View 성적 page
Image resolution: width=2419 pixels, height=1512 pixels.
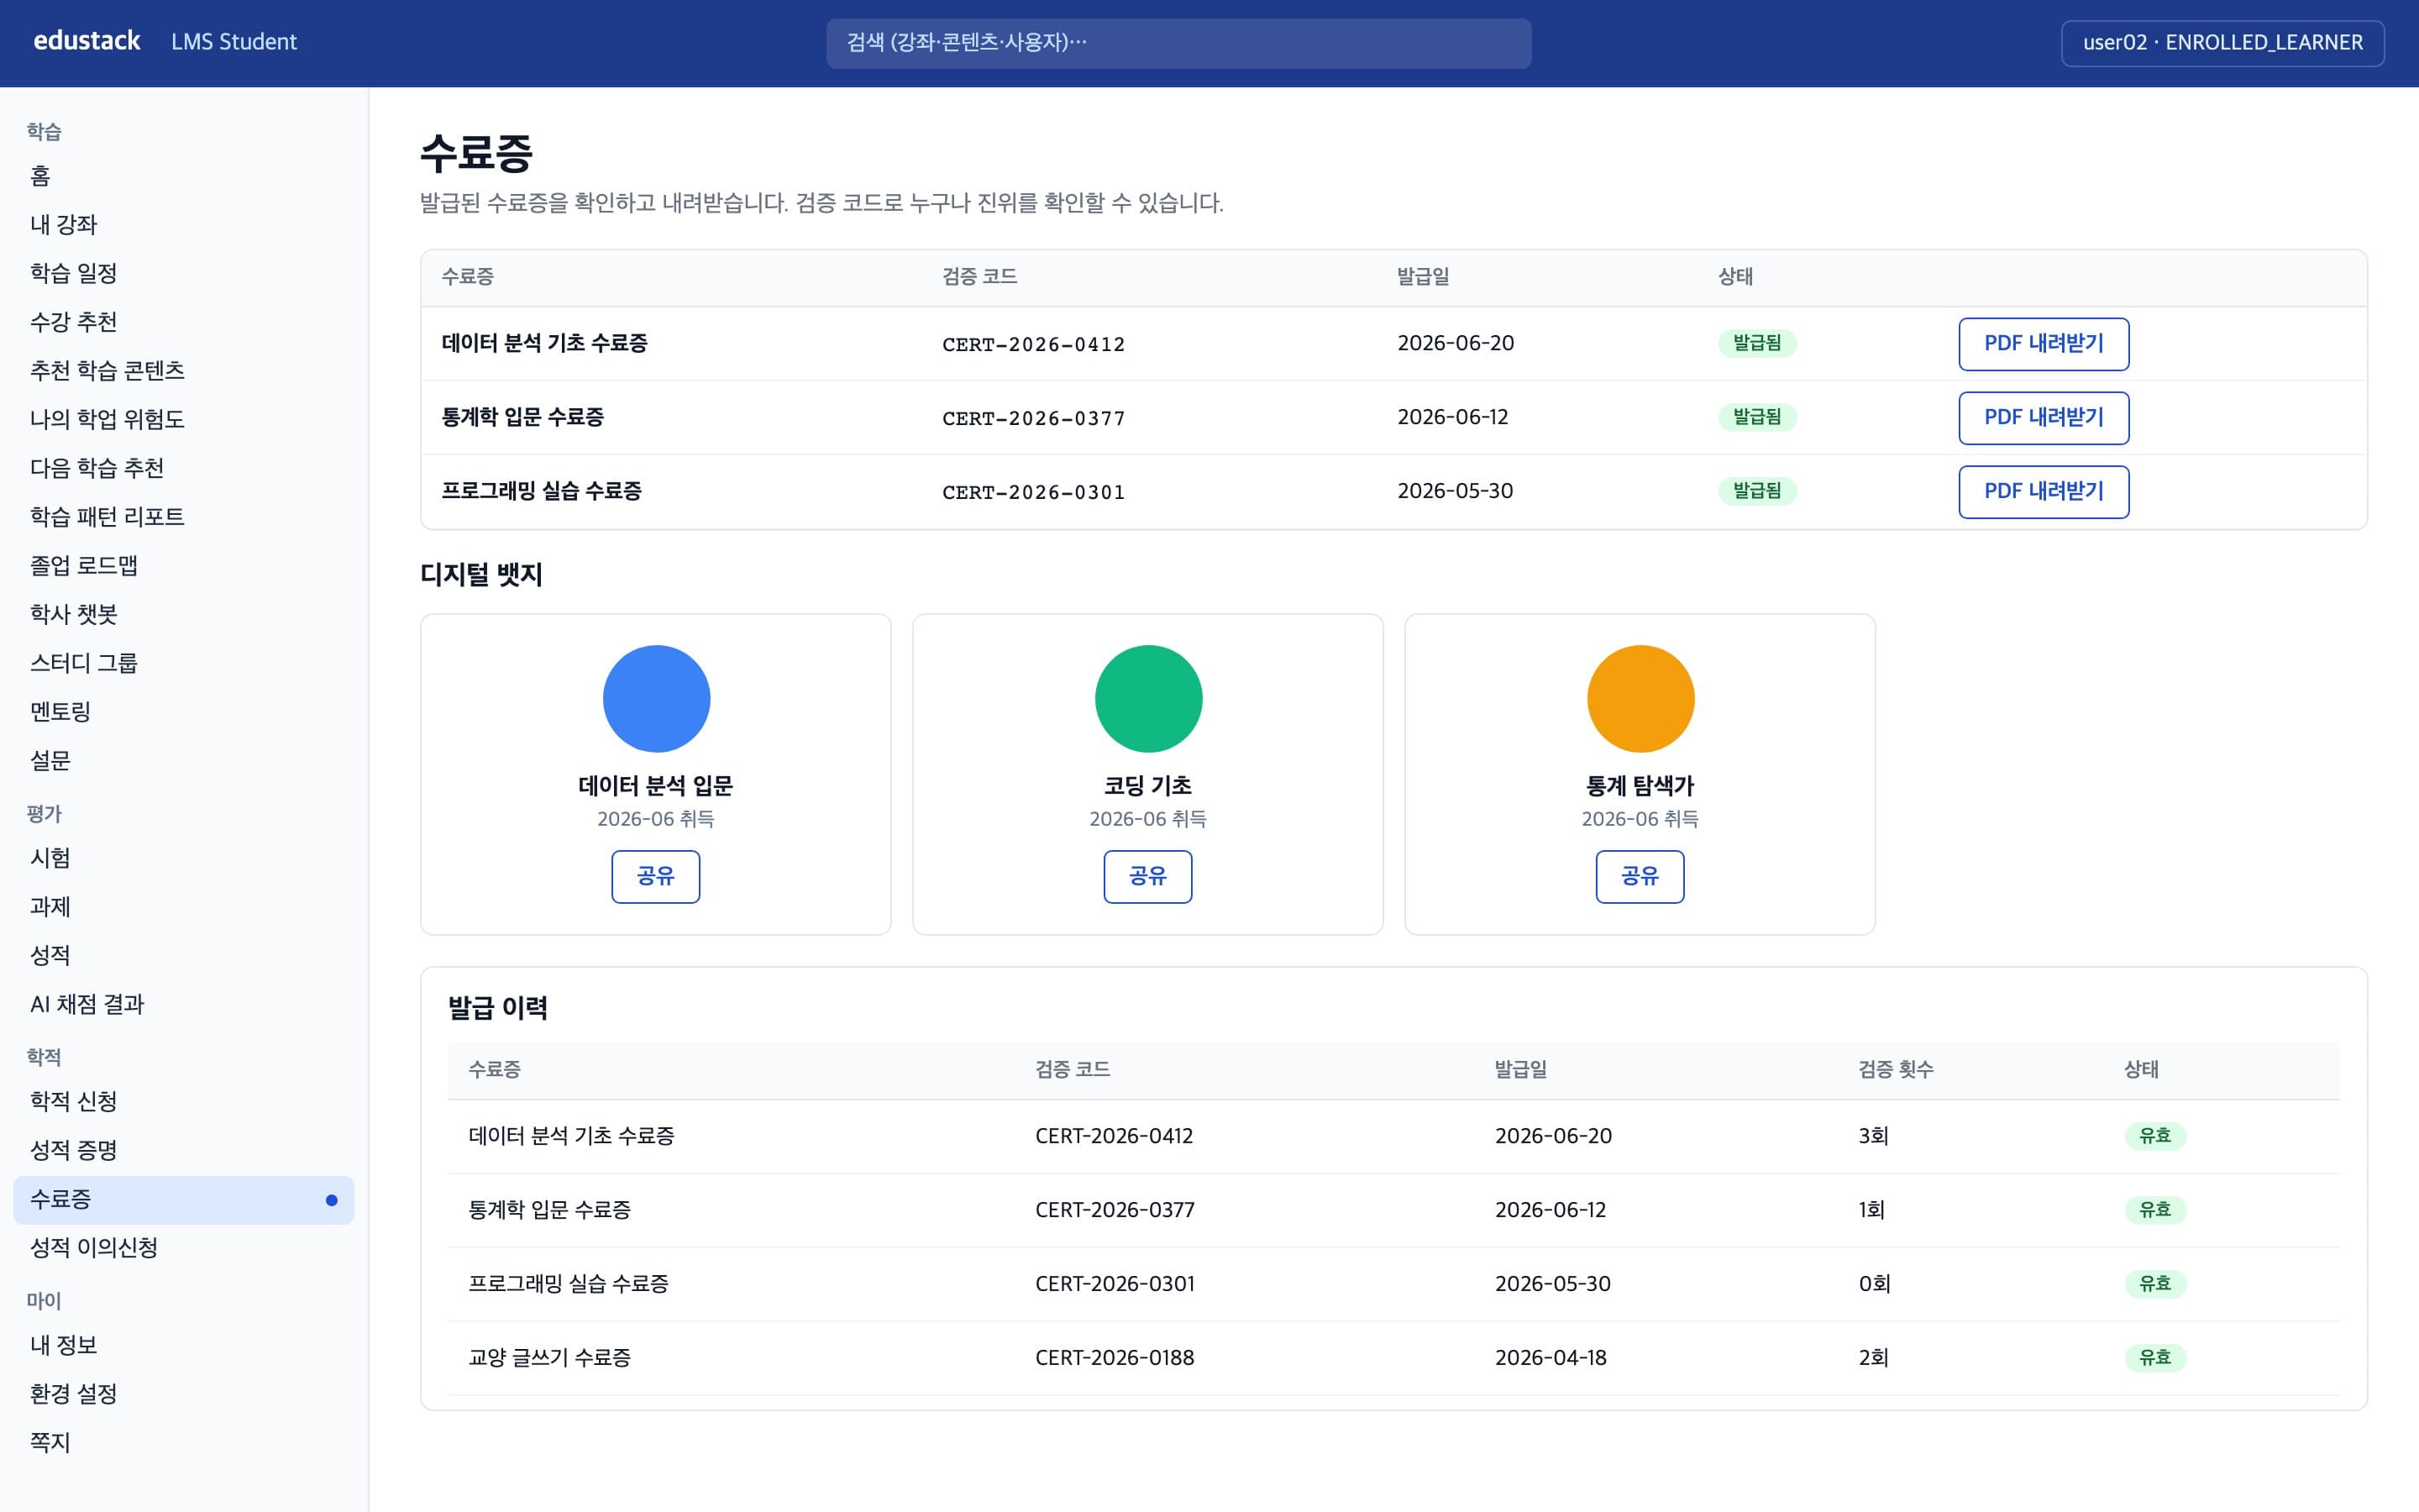pyautogui.click(x=184, y=956)
